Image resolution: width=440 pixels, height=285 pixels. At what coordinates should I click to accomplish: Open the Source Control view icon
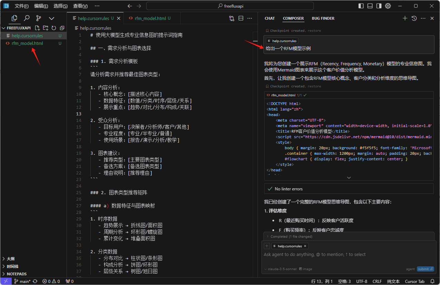click(x=39, y=18)
